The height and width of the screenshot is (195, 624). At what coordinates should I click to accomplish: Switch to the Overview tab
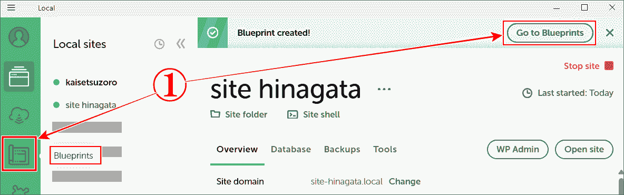tap(237, 150)
